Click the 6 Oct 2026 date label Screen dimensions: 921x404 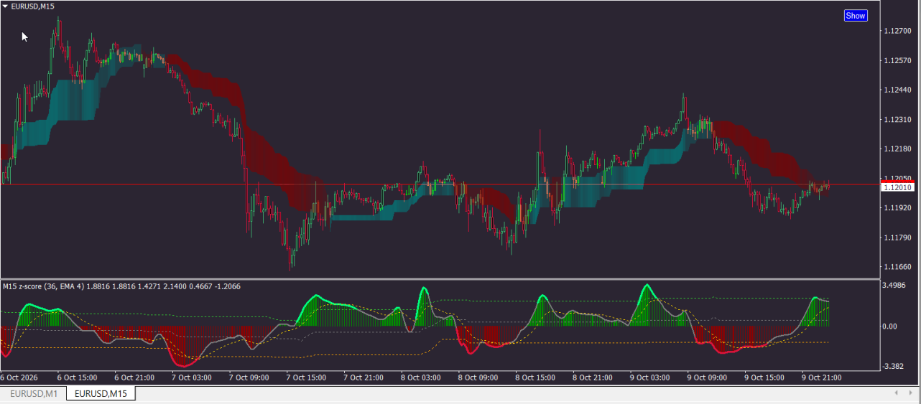tap(19, 377)
